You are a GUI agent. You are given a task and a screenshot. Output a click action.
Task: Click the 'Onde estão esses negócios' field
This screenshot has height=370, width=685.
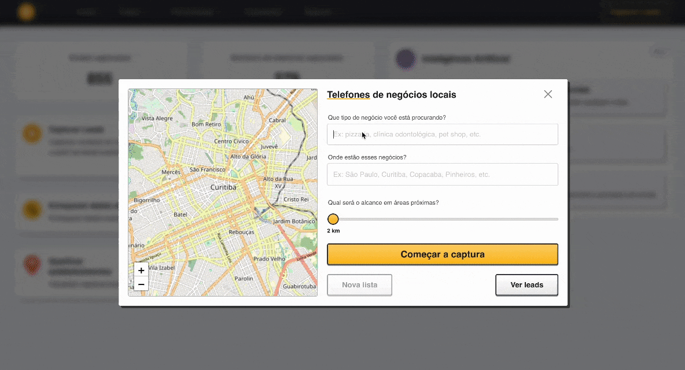(443, 174)
